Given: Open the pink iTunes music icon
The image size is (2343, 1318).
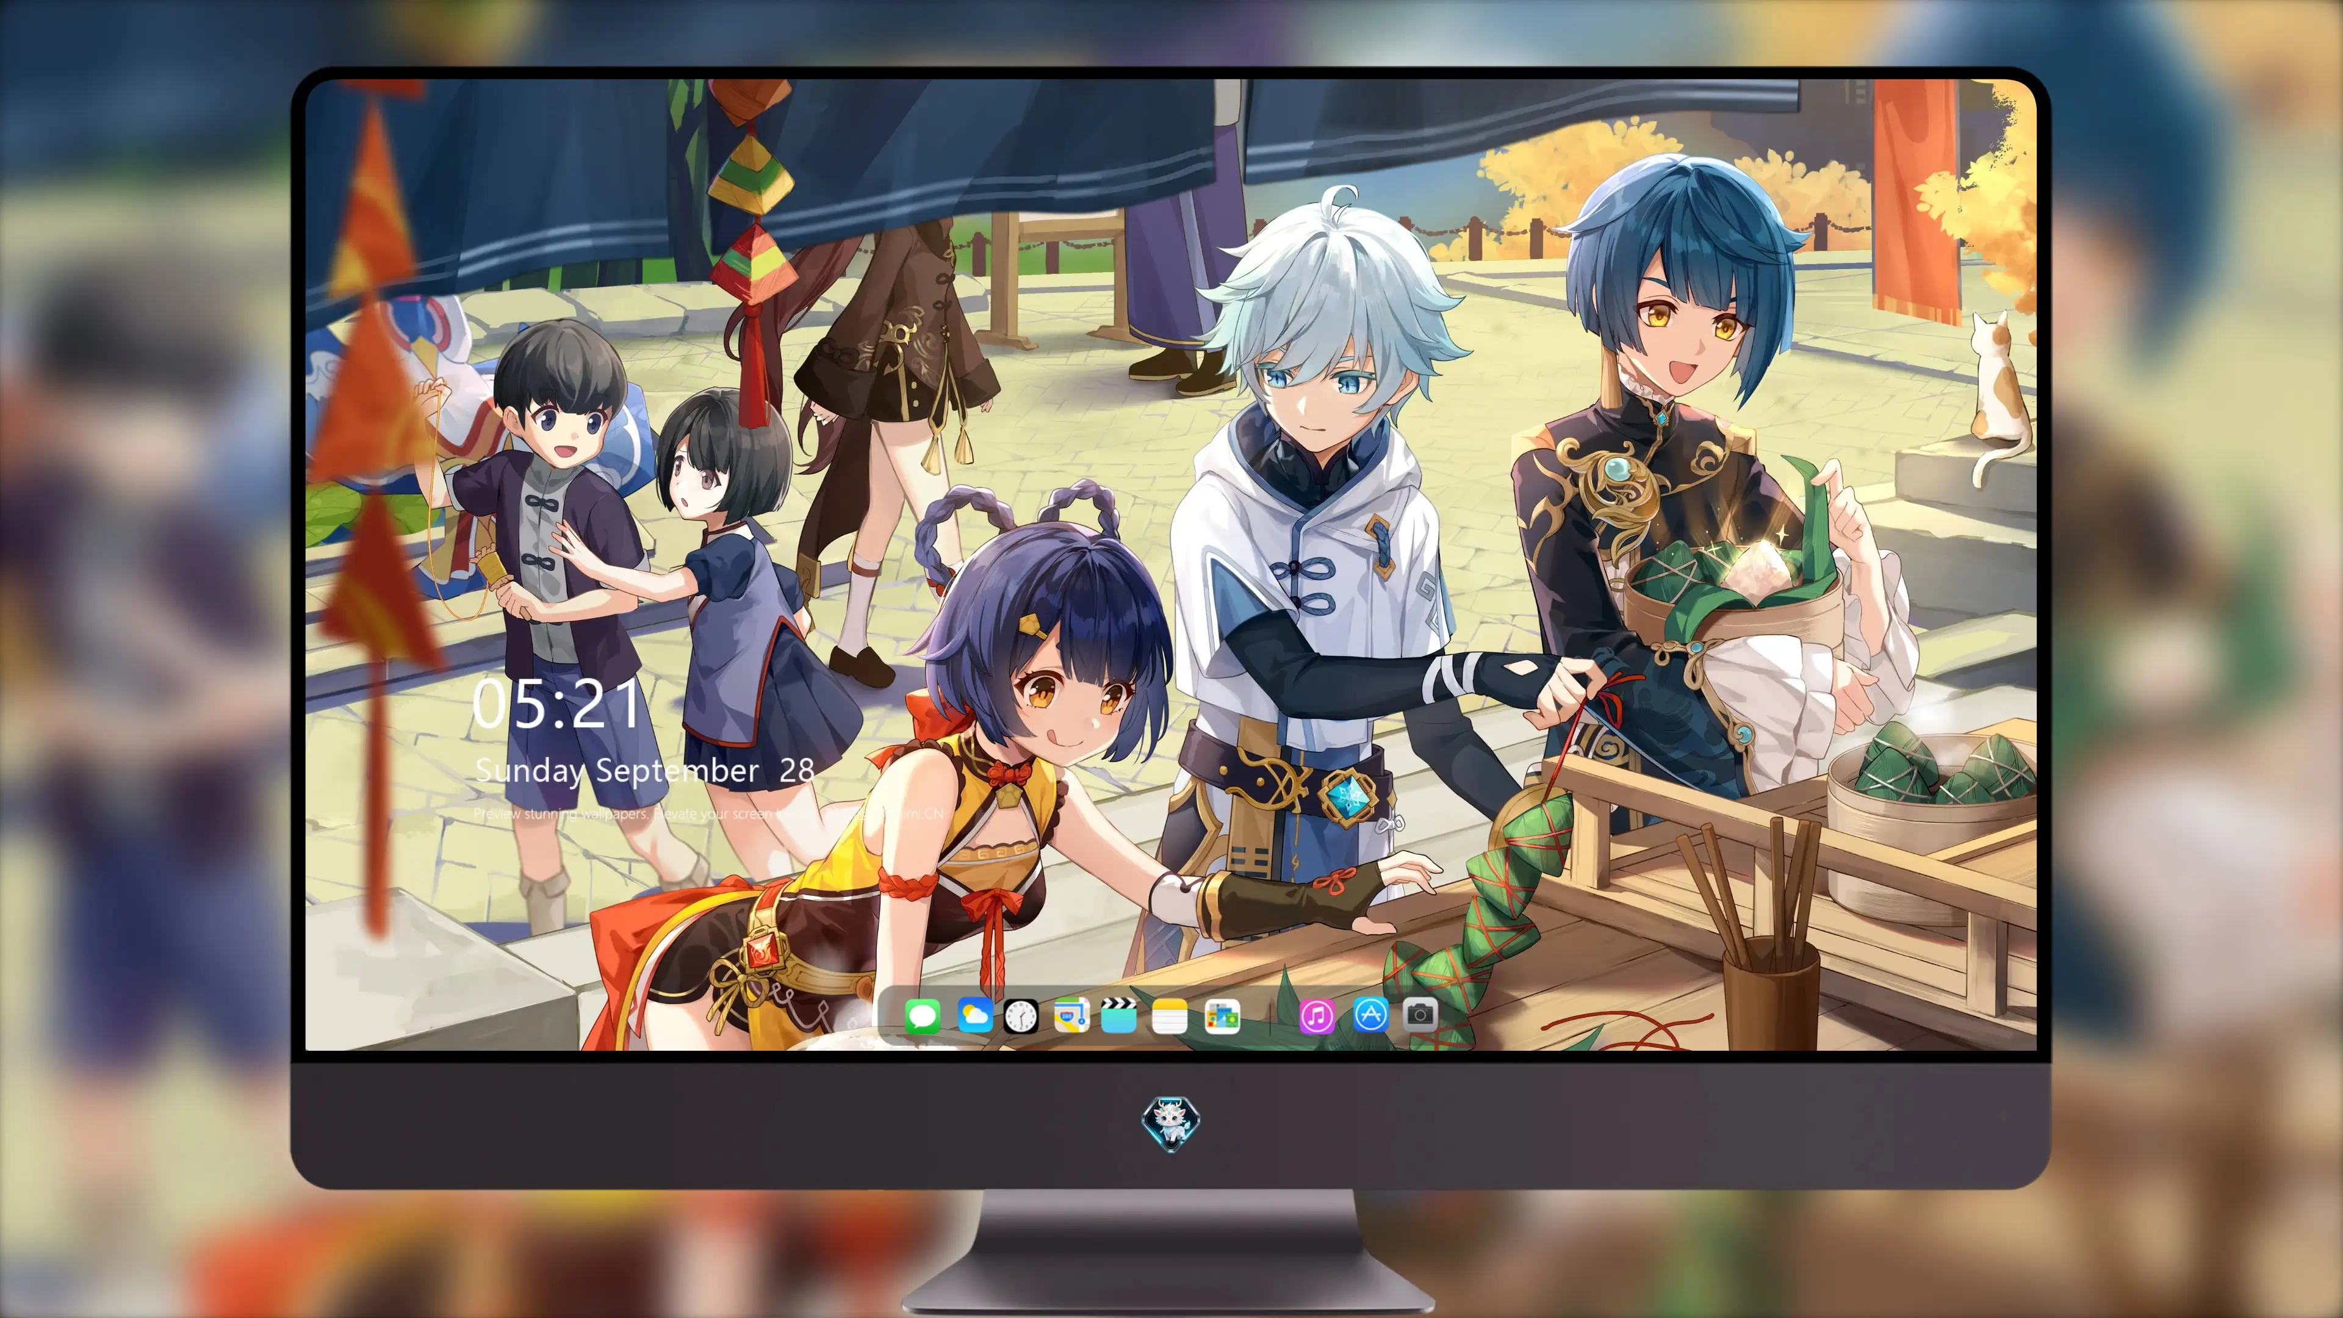Looking at the screenshot, I should (1316, 1016).
